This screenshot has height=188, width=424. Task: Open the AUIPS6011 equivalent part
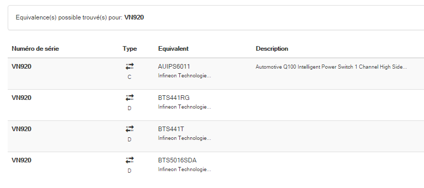pos(174,67)
